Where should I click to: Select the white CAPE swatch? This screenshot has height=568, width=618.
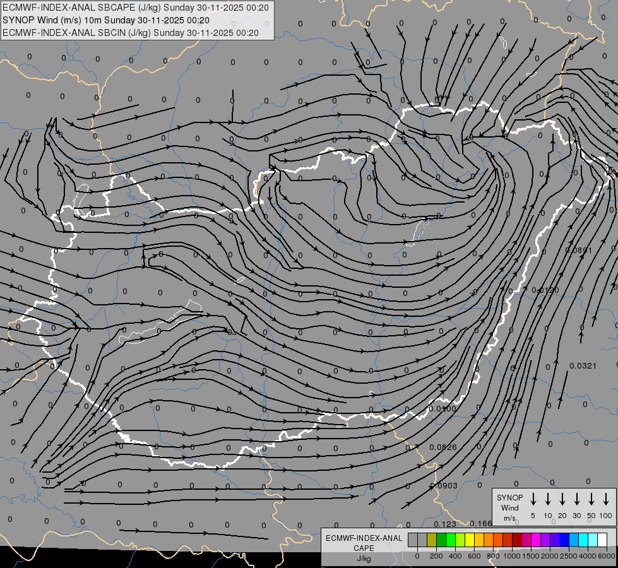click(x=603, y=540)
